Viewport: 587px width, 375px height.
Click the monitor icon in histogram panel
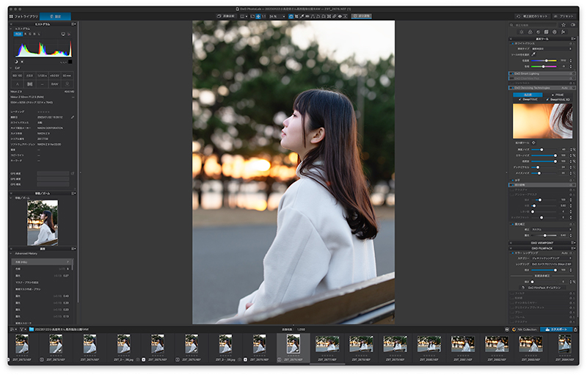click(63, 34)
